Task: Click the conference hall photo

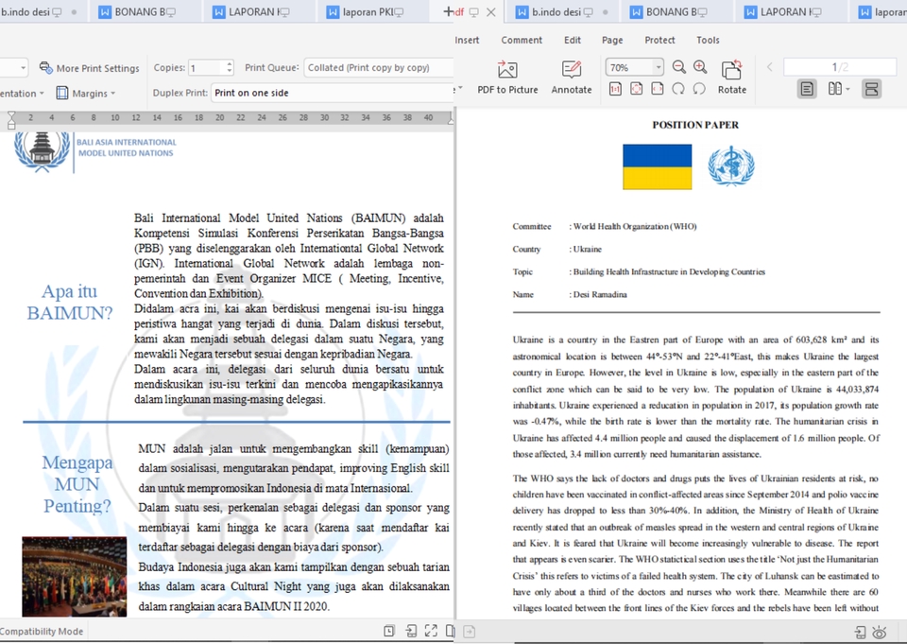Action: 74,576
